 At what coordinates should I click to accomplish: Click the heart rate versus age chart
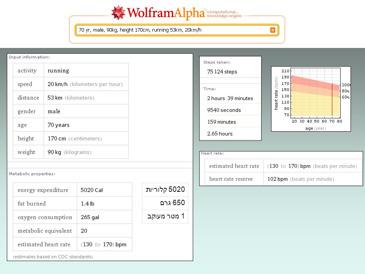[311, 99]
